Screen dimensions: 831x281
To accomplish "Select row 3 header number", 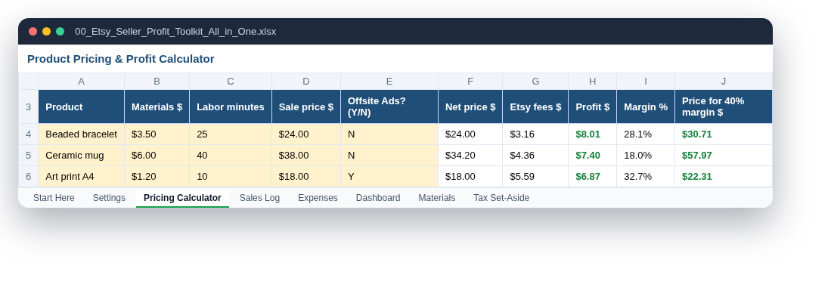I will [x=29, y=107].
